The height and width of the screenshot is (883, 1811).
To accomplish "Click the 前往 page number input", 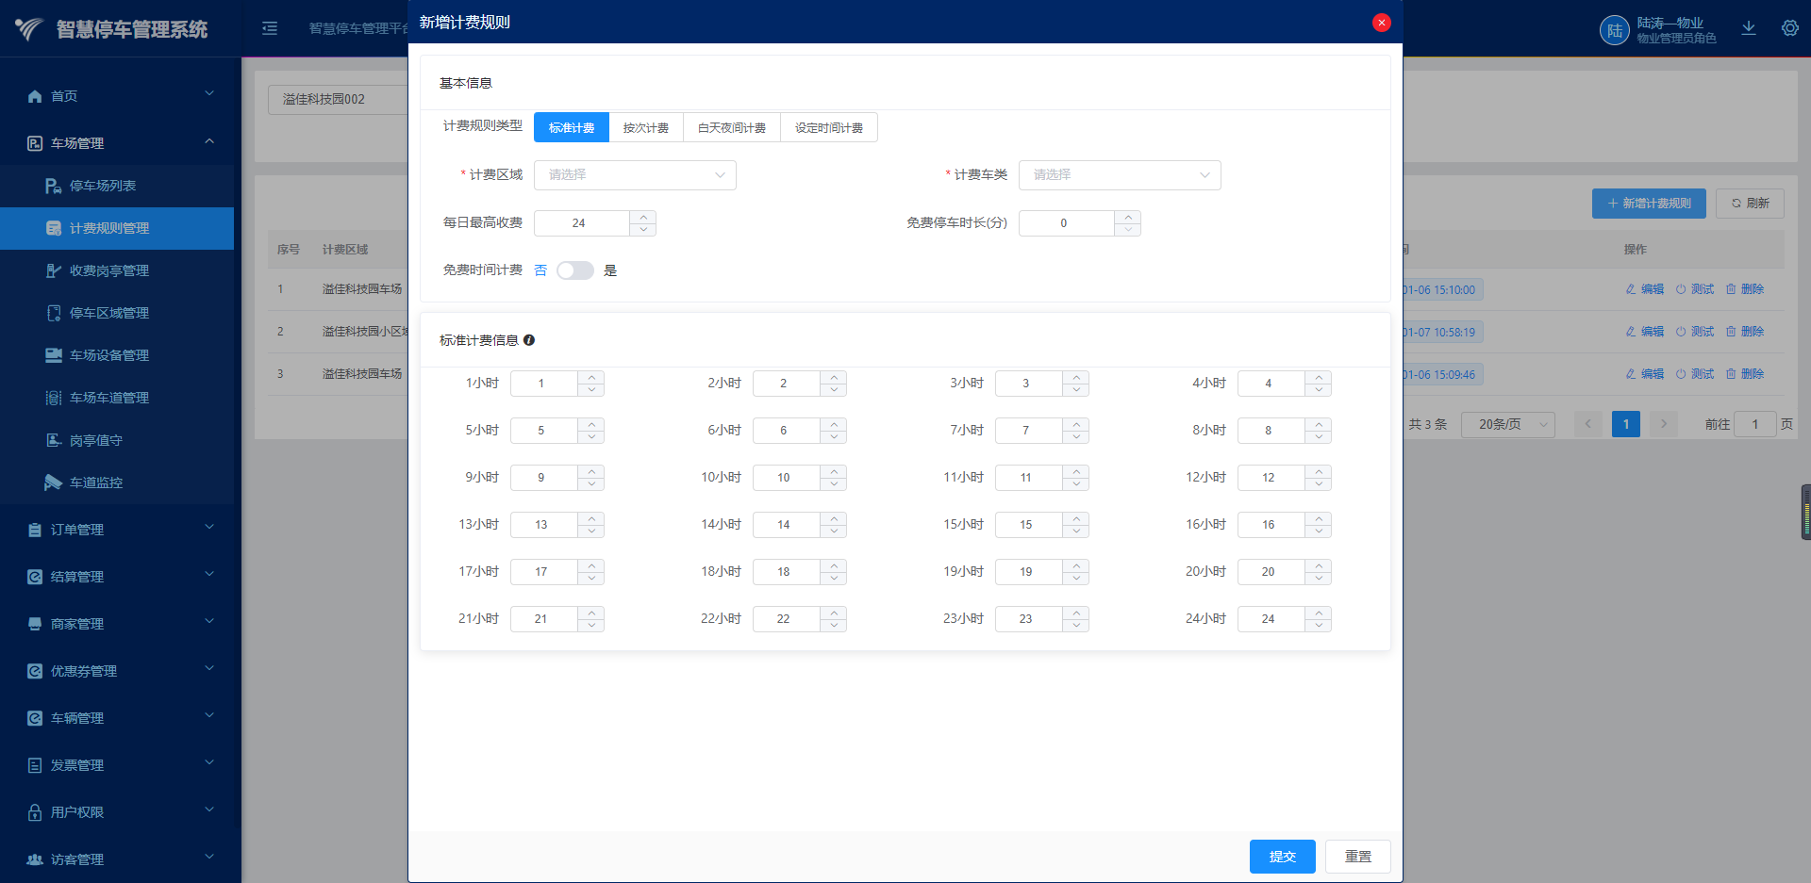I will (1755, 425).
